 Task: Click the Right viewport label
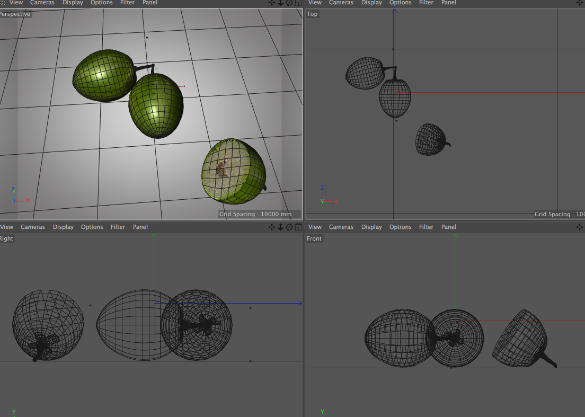pos(7,238)
